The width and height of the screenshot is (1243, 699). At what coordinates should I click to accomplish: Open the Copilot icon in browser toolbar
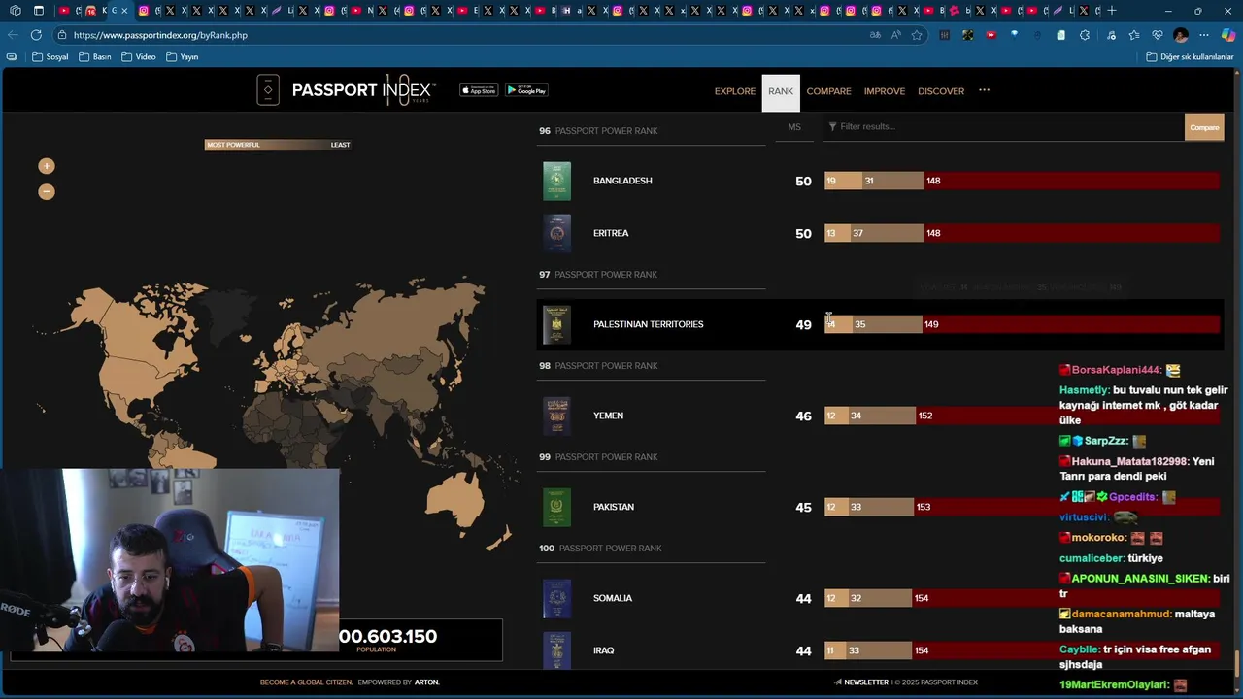tap(1228, 35)
